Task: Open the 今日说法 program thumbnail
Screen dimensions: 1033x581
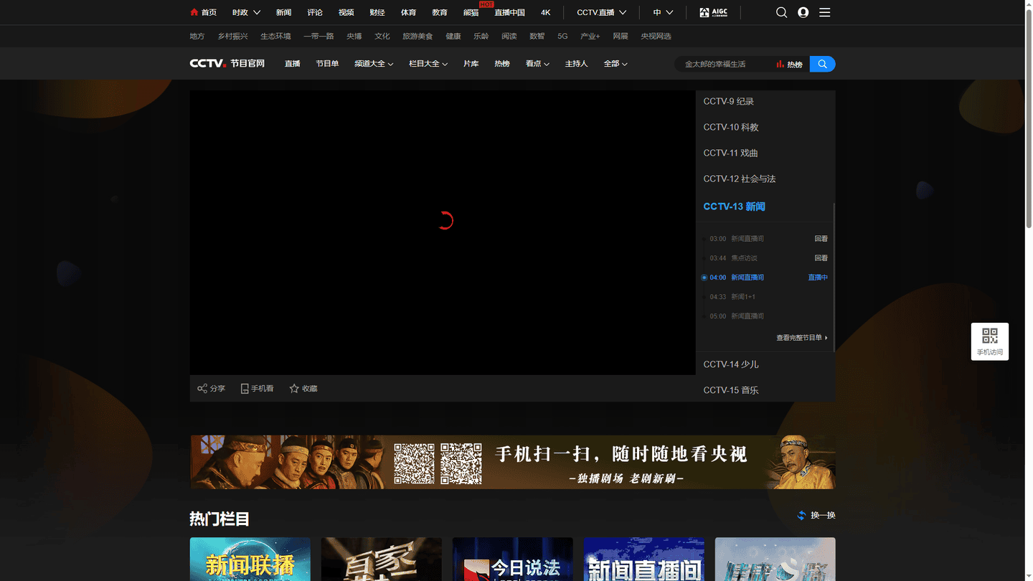Action: click(x=512, y=559)
